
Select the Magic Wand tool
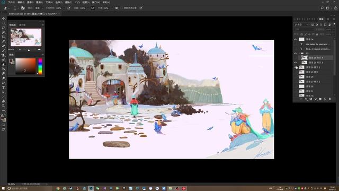3,32
